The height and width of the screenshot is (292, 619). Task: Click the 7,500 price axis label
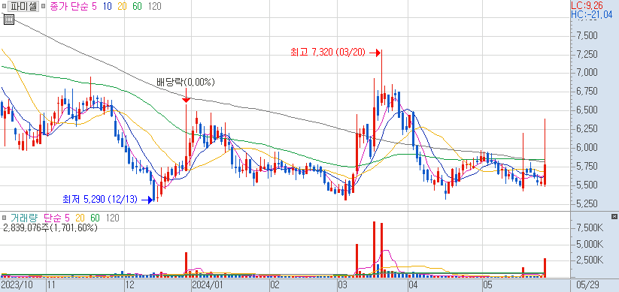tap(587, 35)
